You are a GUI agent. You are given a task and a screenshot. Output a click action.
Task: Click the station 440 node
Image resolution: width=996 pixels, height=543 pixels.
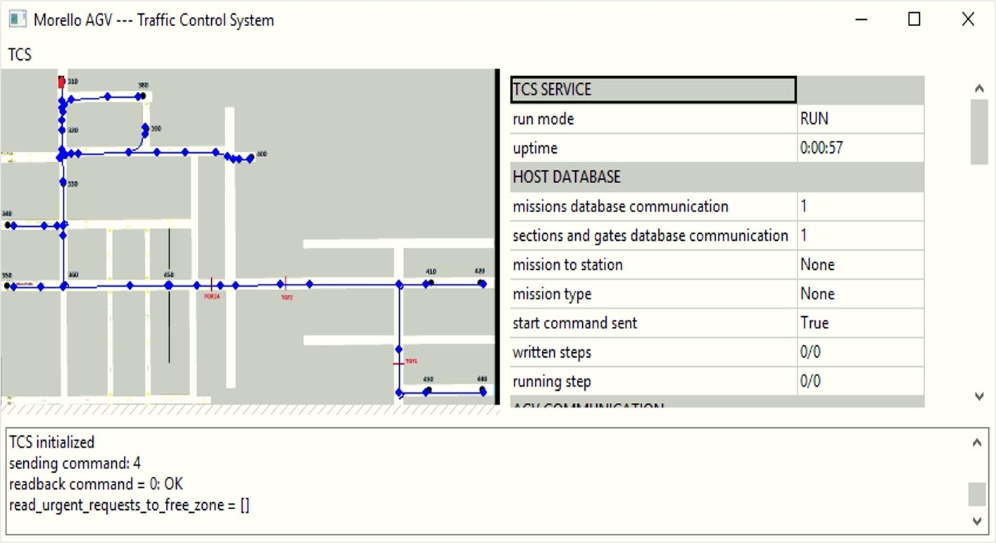(483, 390)
